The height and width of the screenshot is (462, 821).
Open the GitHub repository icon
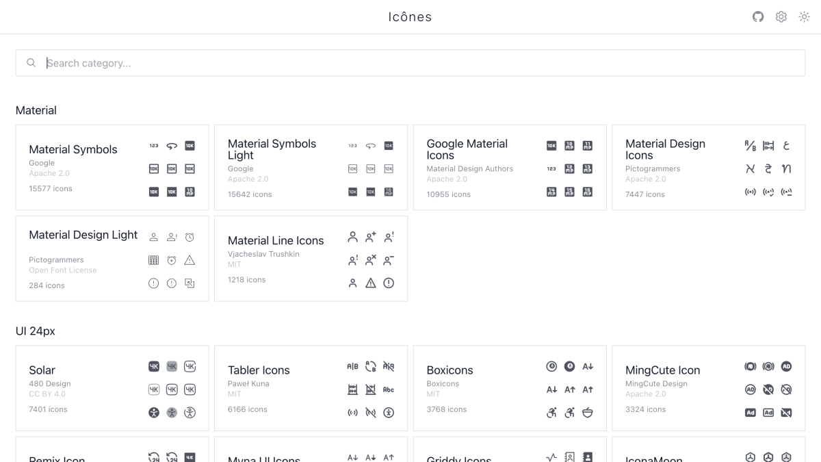click(x=758, y=17)
